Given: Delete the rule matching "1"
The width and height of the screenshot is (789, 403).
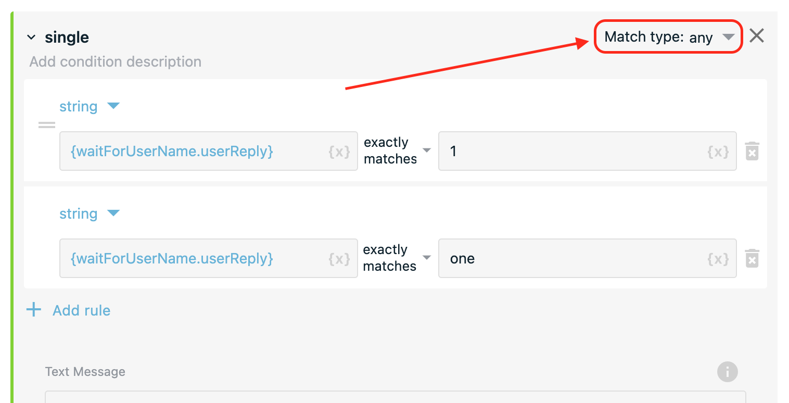Looking at the screenshot, I should (x=752, y=151).
